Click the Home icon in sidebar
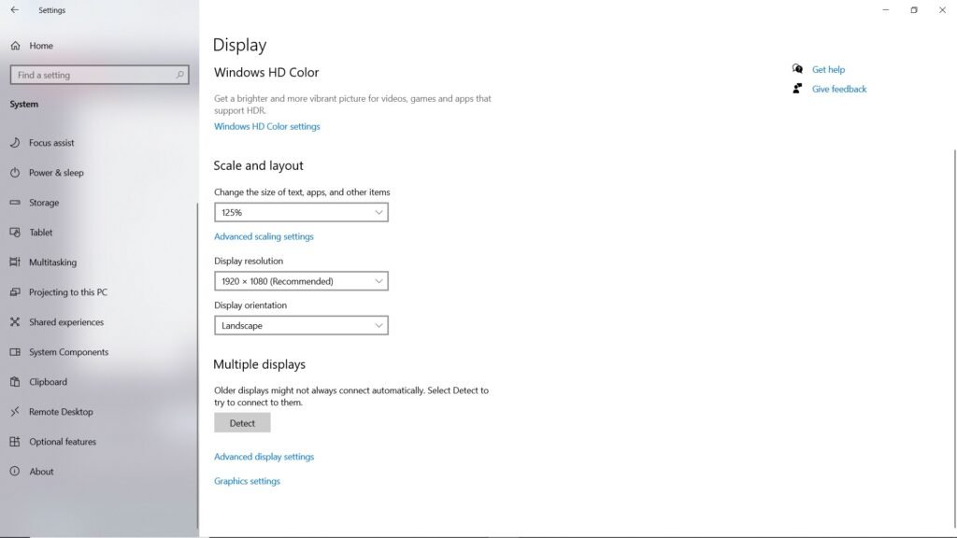Image resolution: width=957 pixels, height=538 pixels. 15,46
